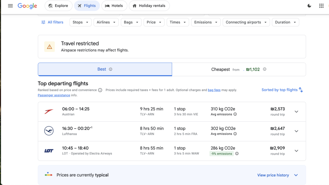Select the 16:30 – 00:20 Lufthansa flight

click(x=172, y=131)
